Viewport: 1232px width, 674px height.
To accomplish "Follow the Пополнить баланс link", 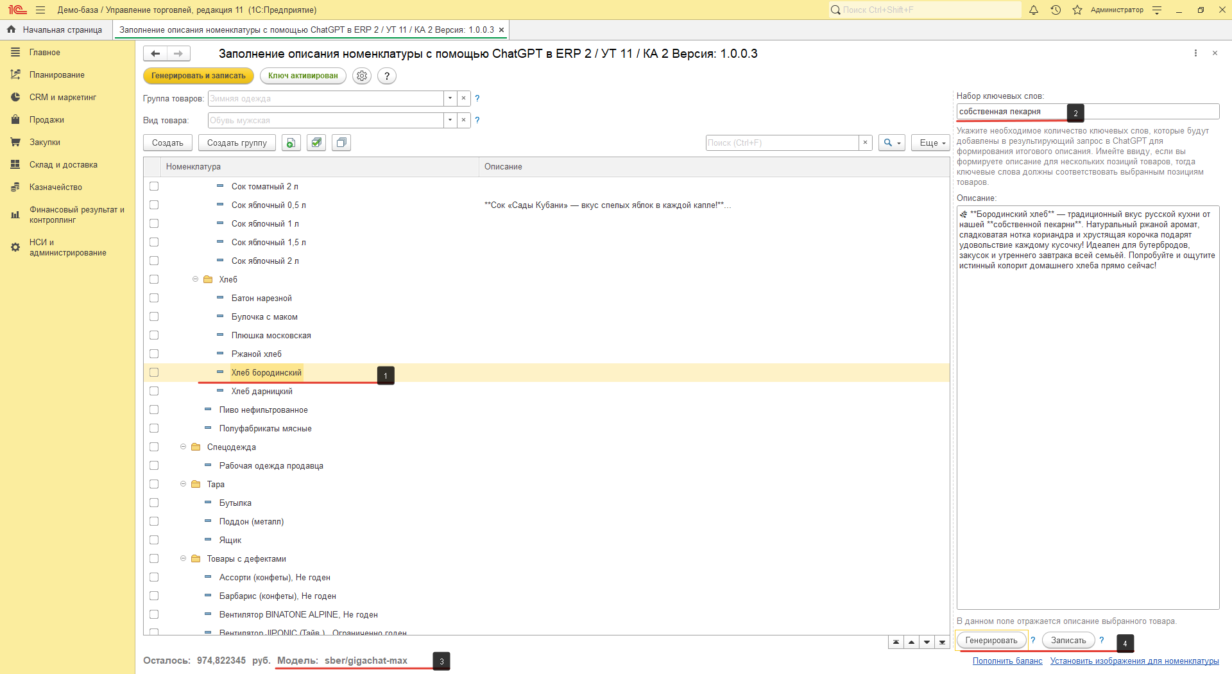I will [x=1007, y=661].
